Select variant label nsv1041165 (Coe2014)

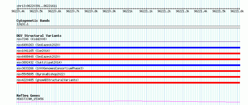pos(33,51)
